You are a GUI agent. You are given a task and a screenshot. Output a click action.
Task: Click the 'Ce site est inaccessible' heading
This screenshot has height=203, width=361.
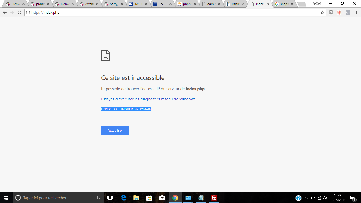pyautogui.click(x=133, y=78)
